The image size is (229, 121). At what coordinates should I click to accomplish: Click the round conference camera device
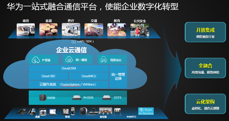tap(83, 111)
